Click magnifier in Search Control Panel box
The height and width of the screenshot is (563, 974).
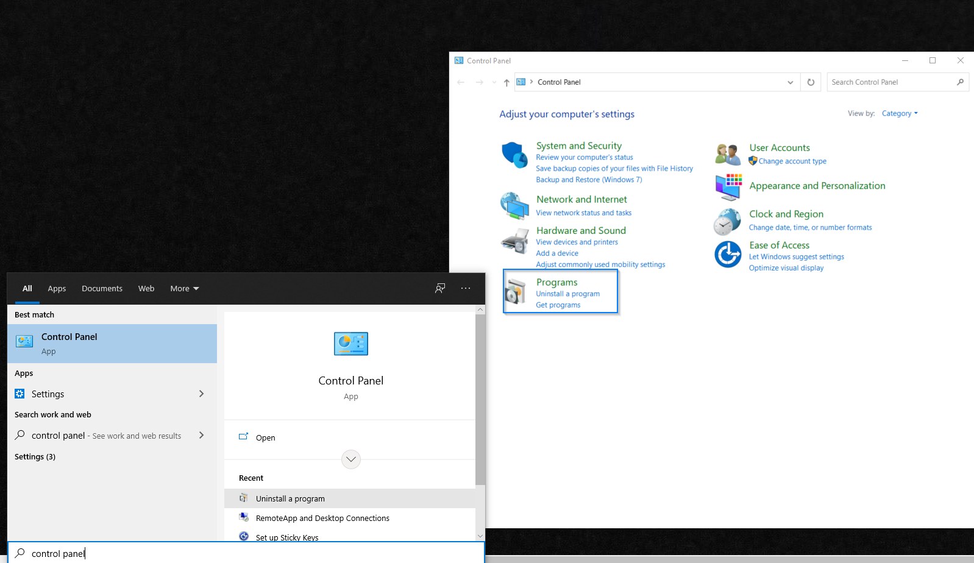(x=960, y=82)
